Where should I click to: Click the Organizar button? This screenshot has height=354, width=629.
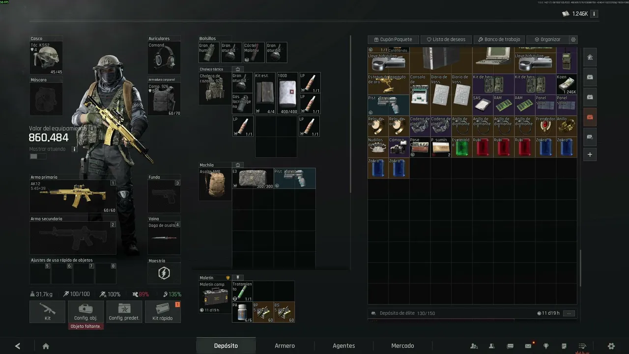coord(547,39)
